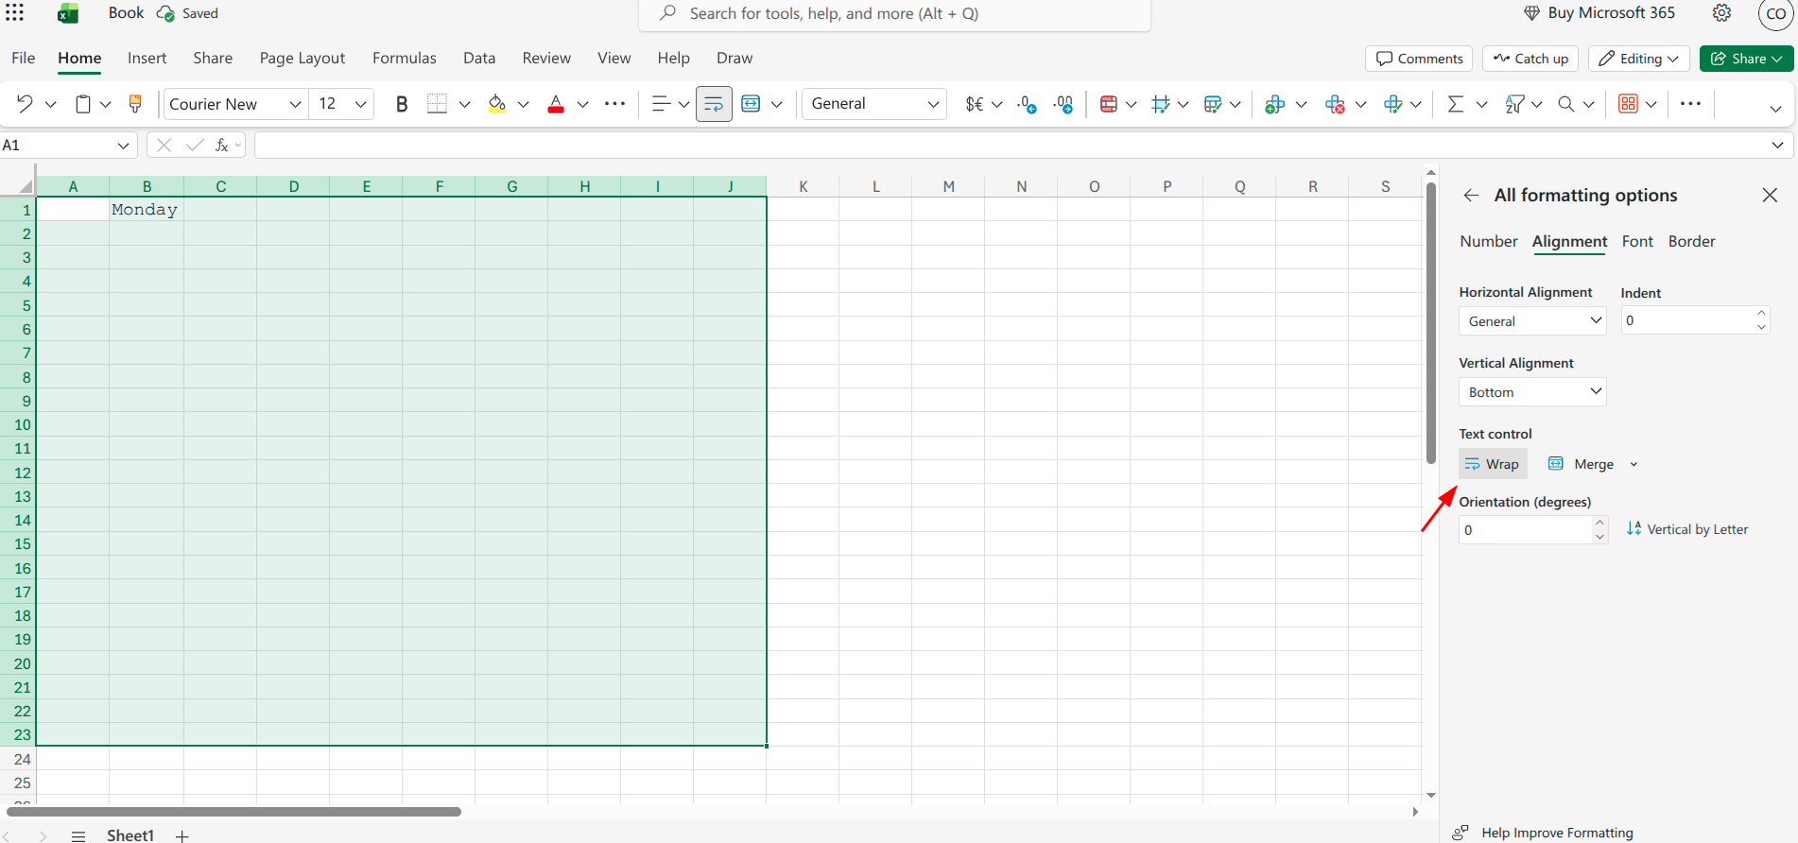
Task: Click the Decrease Decimal icon
Action: [x=1028, y=104]
